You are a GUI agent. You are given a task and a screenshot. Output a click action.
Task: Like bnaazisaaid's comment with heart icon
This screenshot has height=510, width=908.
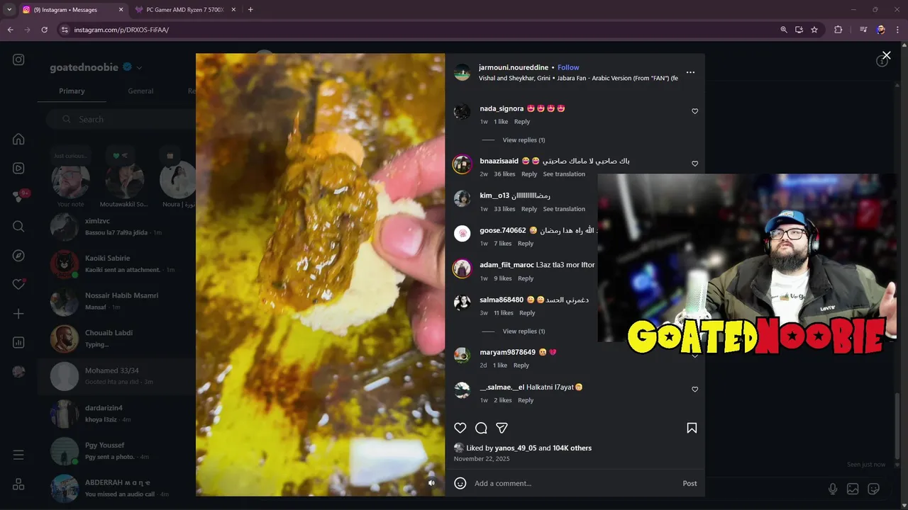click(x=694, y=164)
